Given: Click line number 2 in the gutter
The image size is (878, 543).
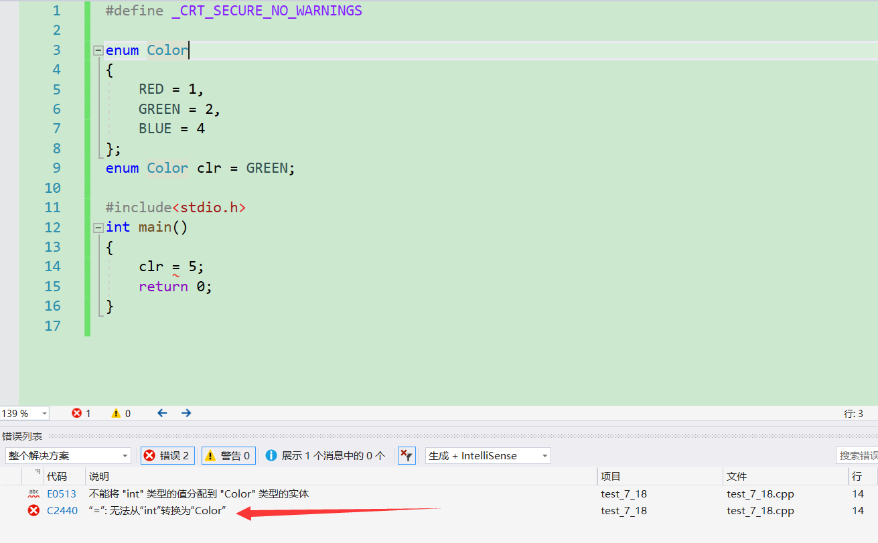Looking at the screenshot, I should point(56,30).
